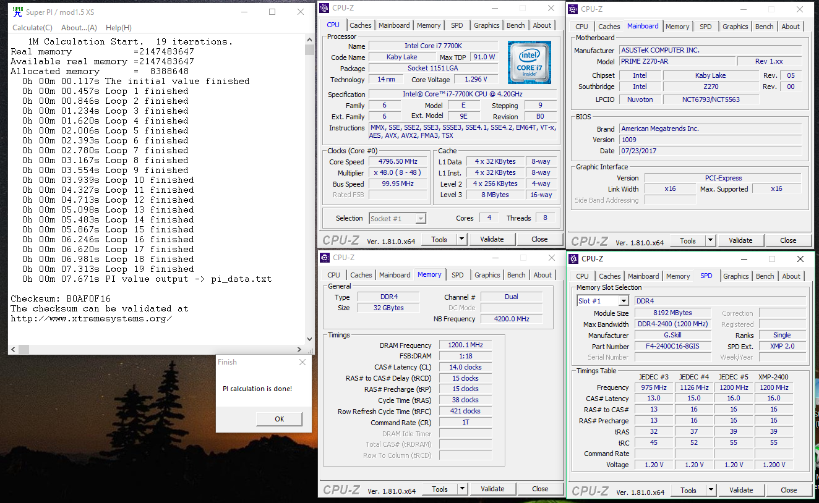Open the Socket #1 selection dropdown
This screenshot has height=503, width=819.
pos(398,218)
